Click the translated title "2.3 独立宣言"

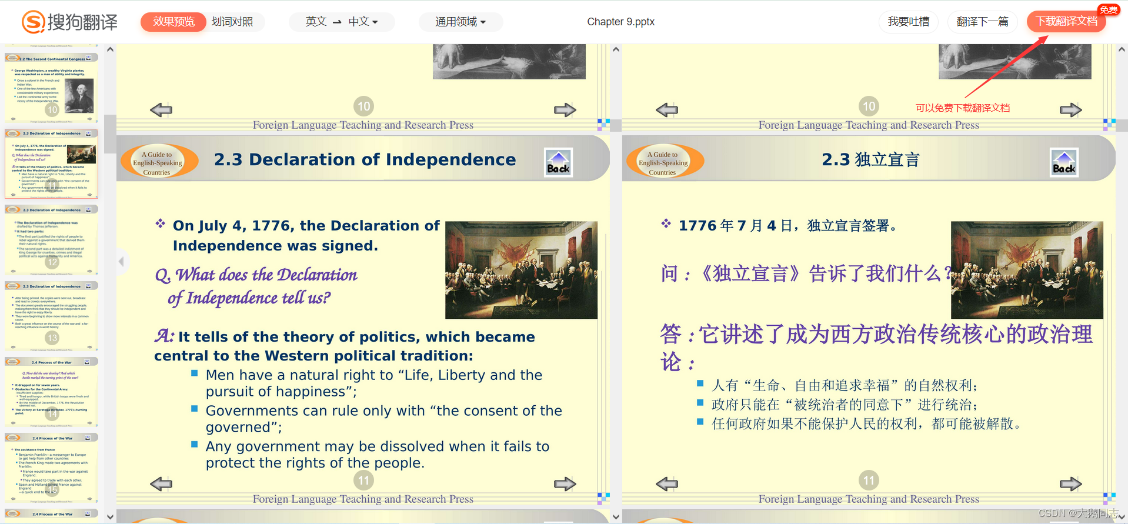[x=870, y=159]
